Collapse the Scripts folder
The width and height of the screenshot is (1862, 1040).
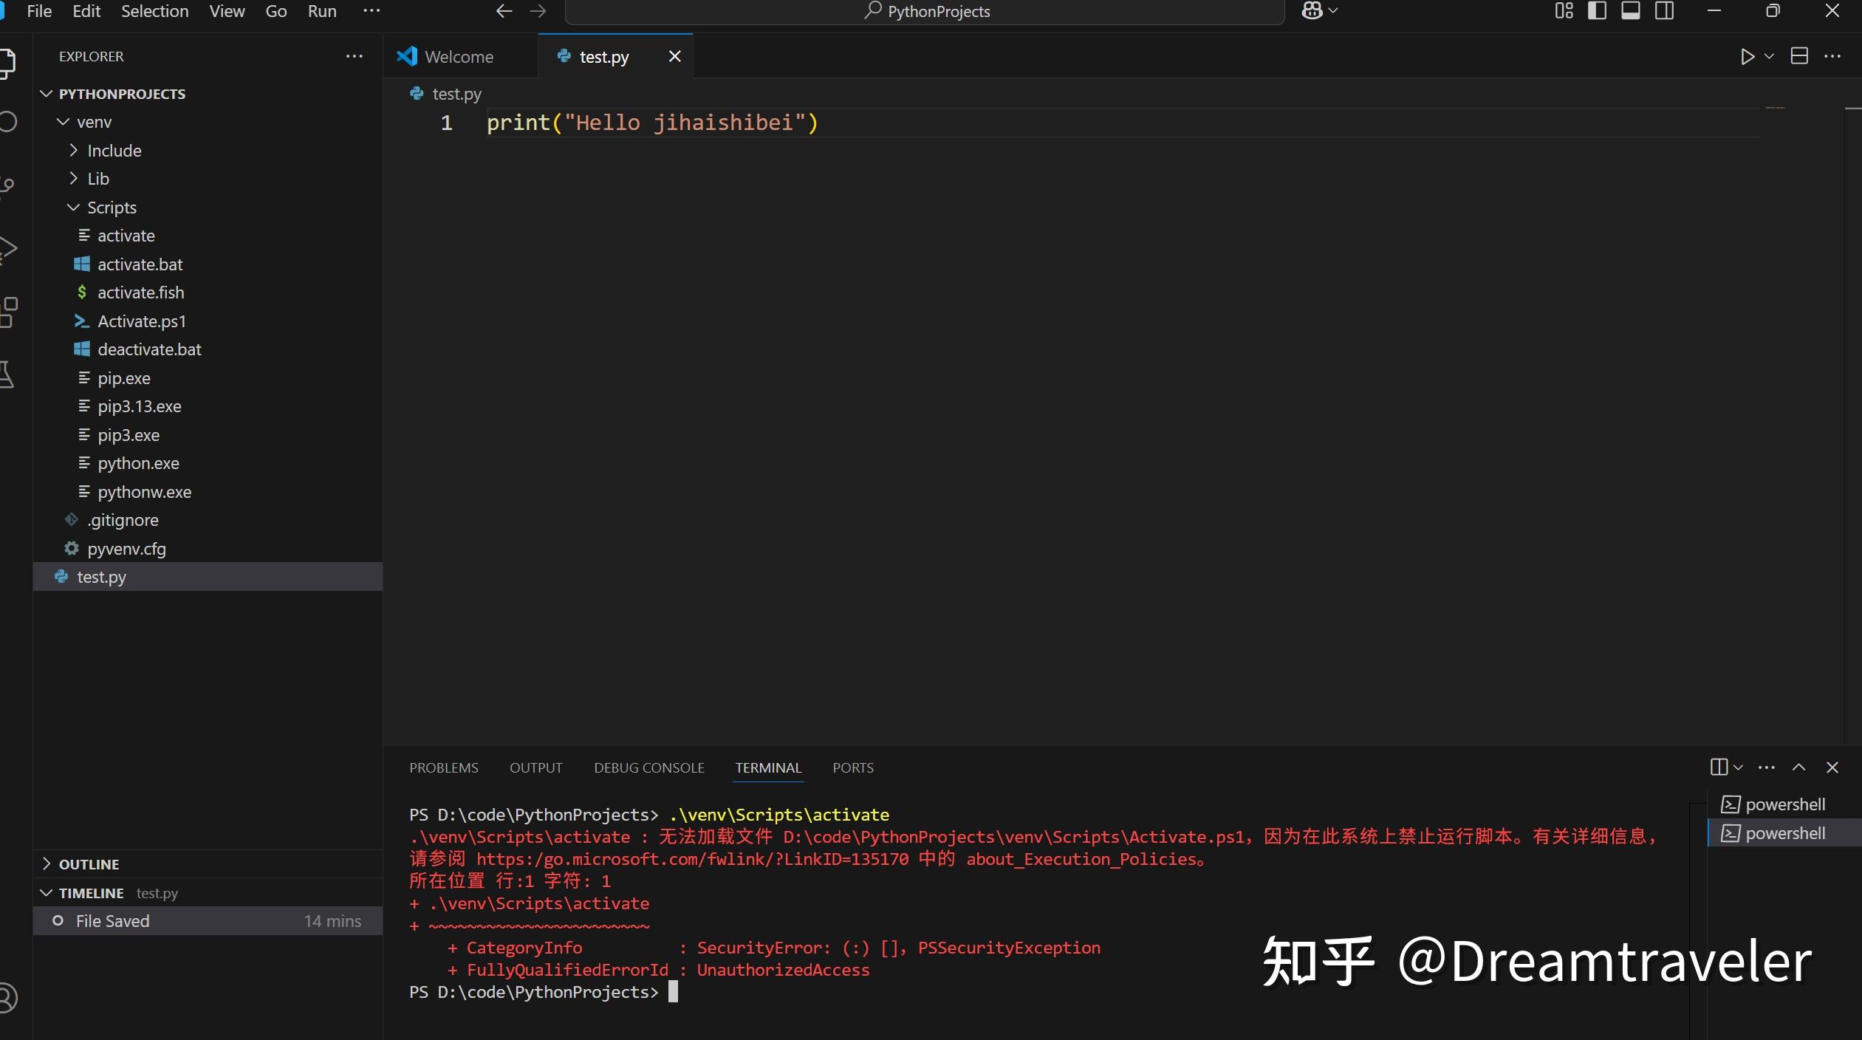73,208
